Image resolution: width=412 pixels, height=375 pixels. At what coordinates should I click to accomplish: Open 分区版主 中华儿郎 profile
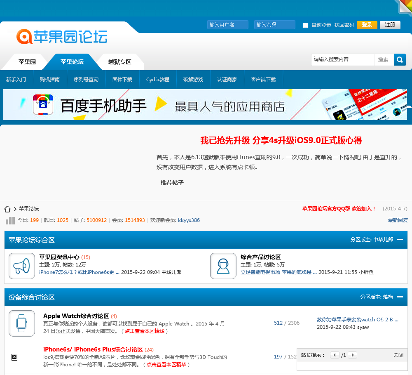click(x=383, y=239)
